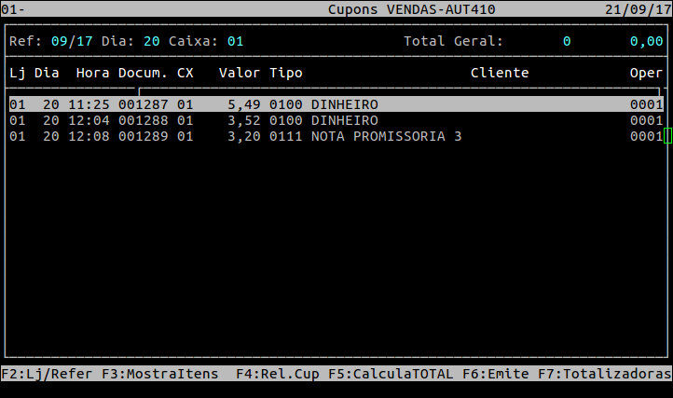673x398 pixels.
Task: Click the Valor column header
Action: 240,73
